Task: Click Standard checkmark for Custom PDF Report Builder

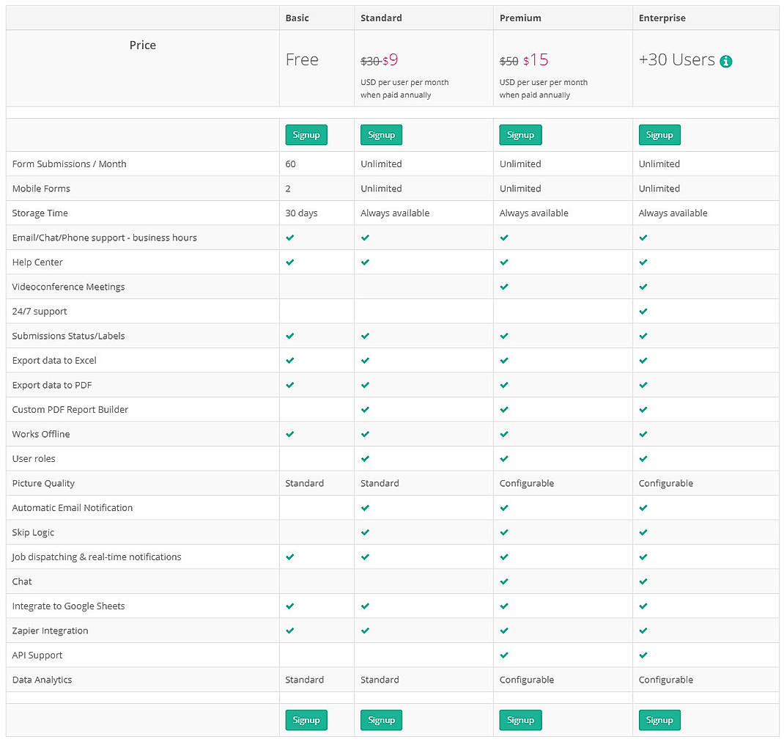Action: 365,409
